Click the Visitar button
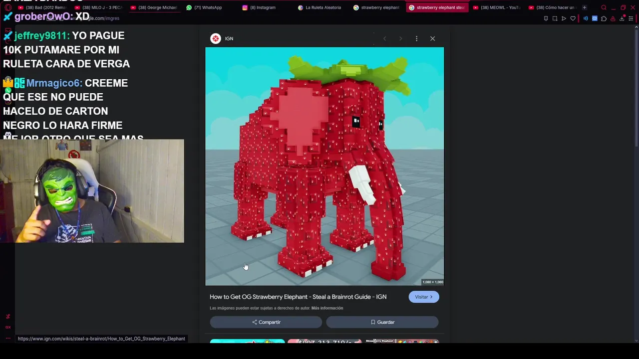This screenshot has height=359, width=639. [x=424, y=297]
